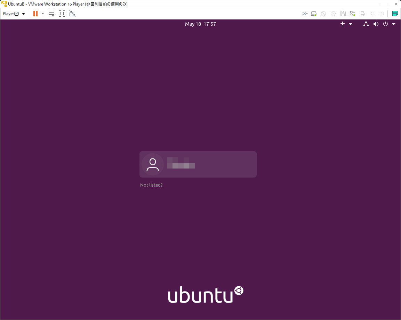Expand the power options arrow beside pause
The image size is (401, 320).
[x=43, y=14]
